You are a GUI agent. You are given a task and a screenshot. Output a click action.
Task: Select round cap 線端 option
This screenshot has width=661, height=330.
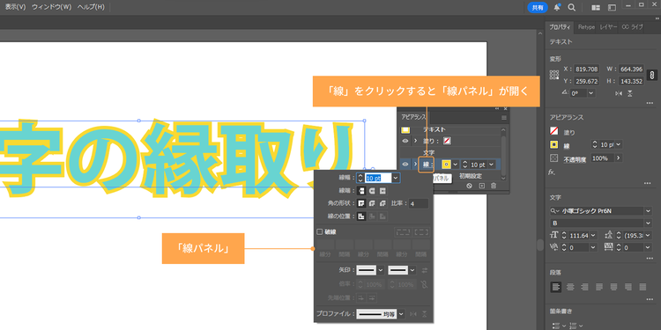click(x=372, y=191)
